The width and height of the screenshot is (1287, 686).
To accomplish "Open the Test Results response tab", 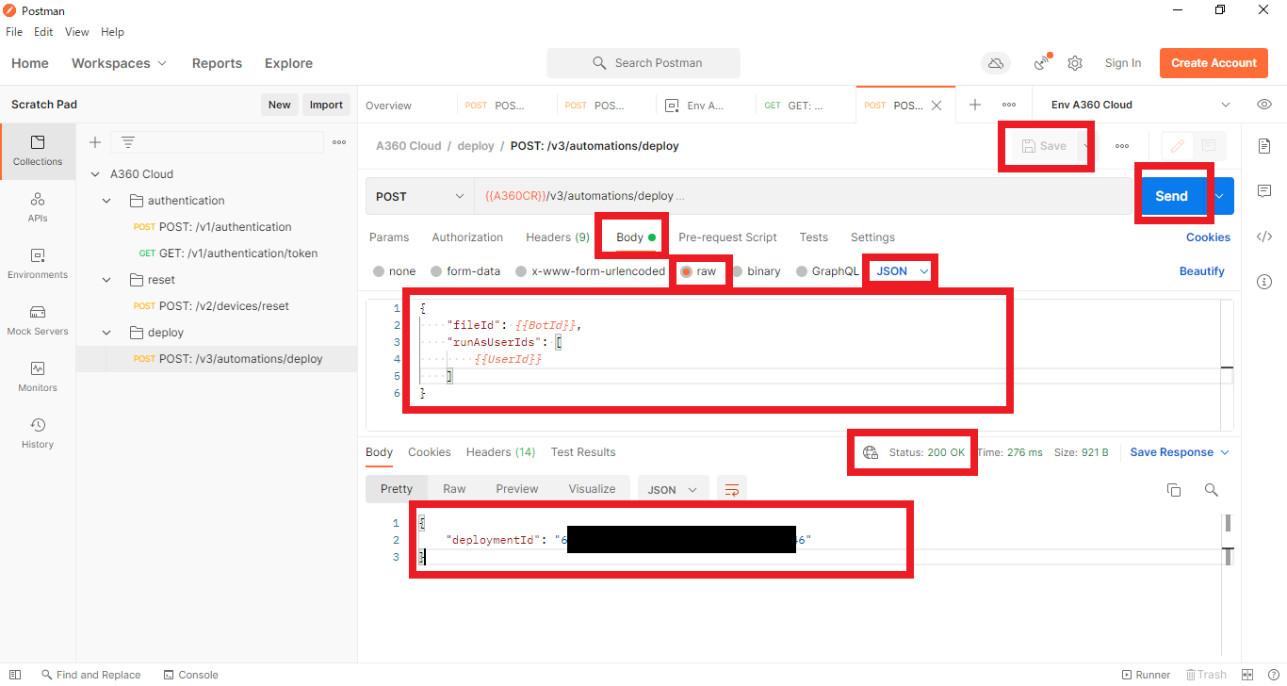I will click(x=583, y=452).
